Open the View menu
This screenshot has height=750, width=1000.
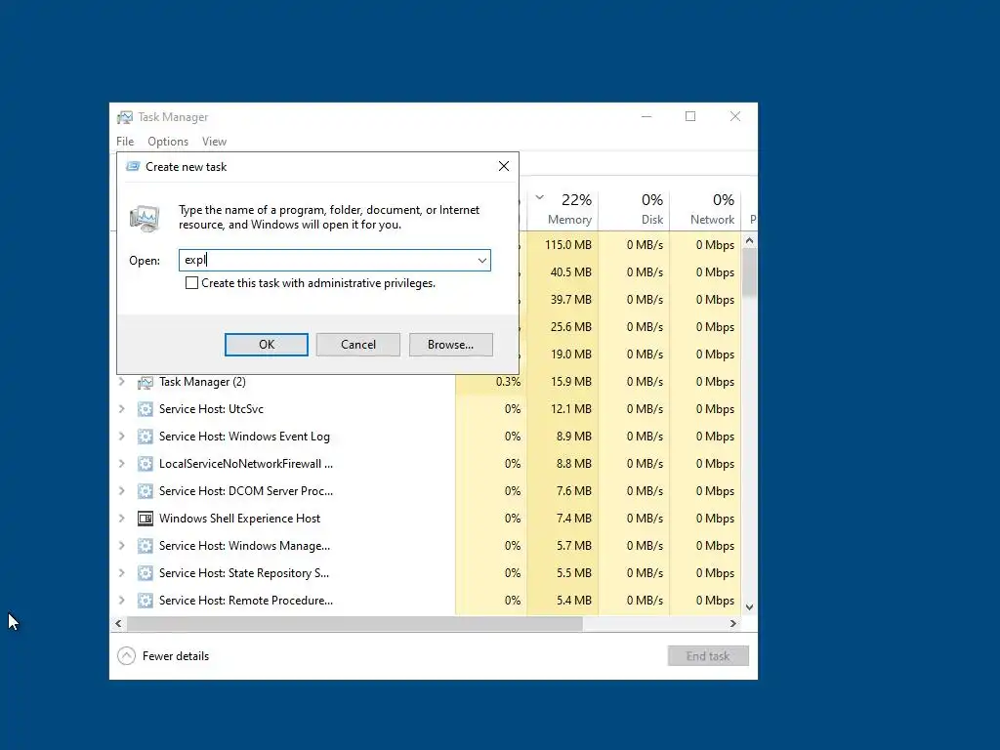click(x=214, y=142)
